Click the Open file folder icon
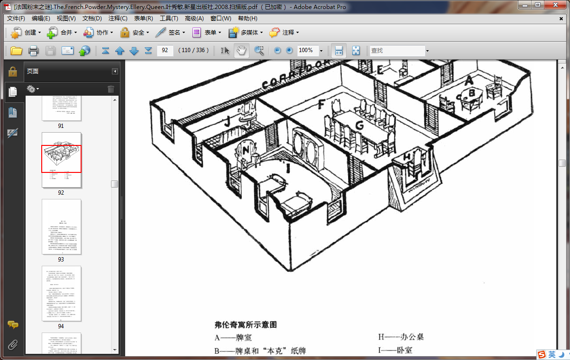 pos(17,51)
